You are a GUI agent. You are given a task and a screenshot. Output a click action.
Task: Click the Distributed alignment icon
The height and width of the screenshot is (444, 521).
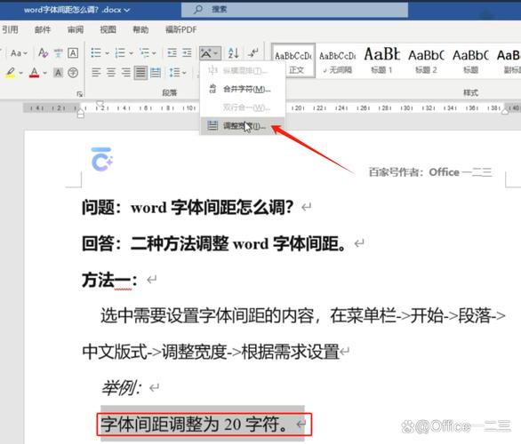tap(156, 72)
